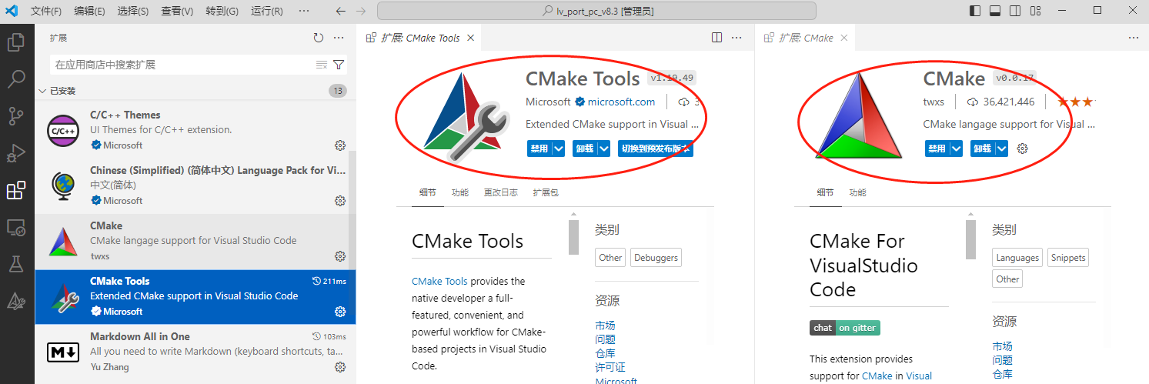Open 功能 tab in CMake Tools page
1149x384 pixels.
(x=460, y=192)
